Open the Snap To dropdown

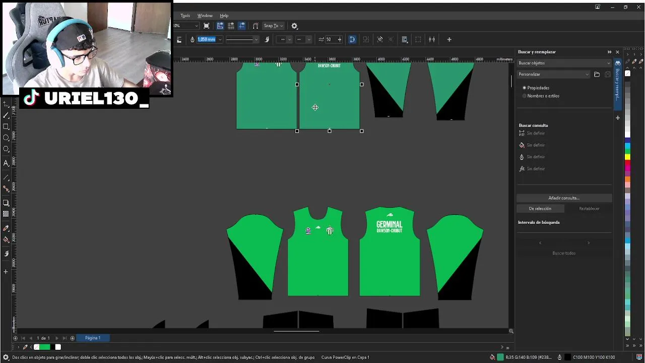point(274,26)
